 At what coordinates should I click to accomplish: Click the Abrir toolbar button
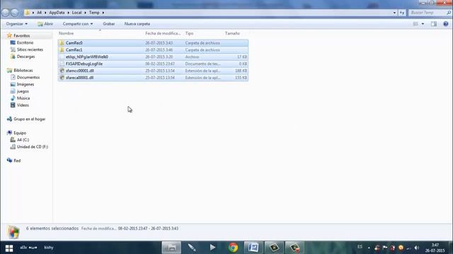[x=45, y=24]
